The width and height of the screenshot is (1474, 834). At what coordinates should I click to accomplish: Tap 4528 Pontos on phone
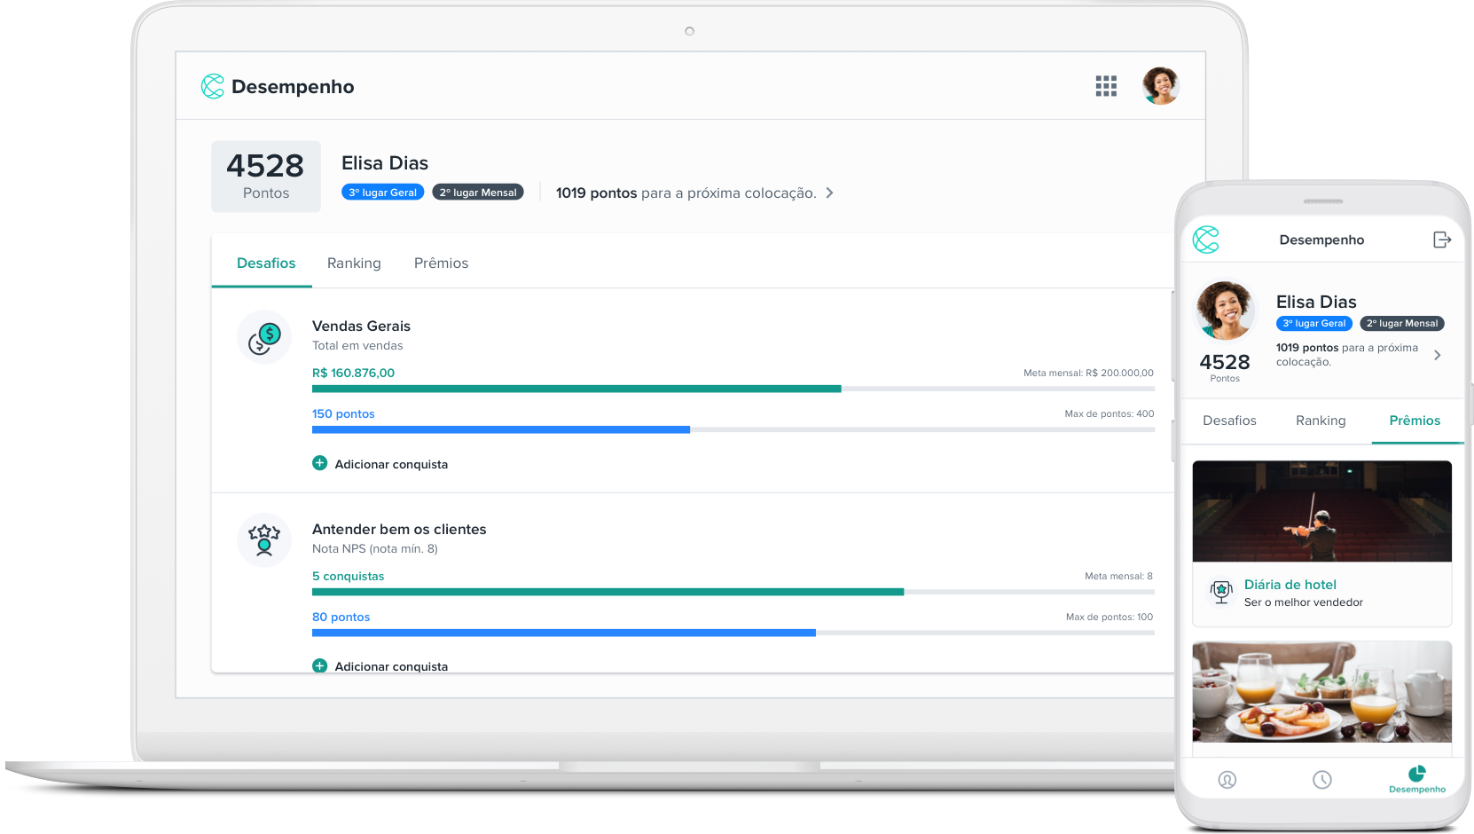(1225, 366)
